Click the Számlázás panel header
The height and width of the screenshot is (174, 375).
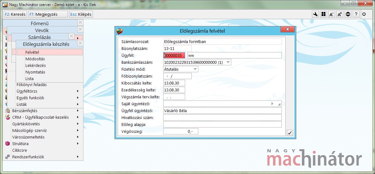pyautogui.click(x=40, y=37)
